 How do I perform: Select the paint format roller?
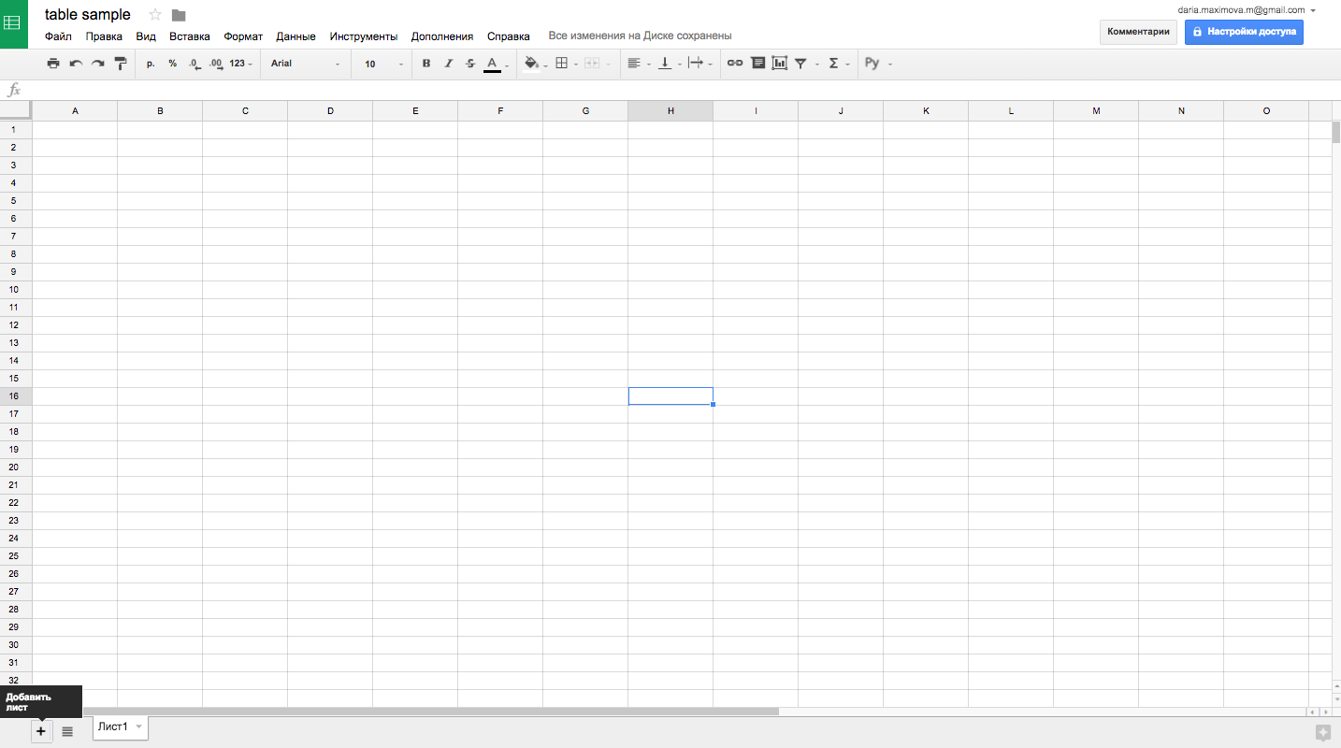click(120, 64)
